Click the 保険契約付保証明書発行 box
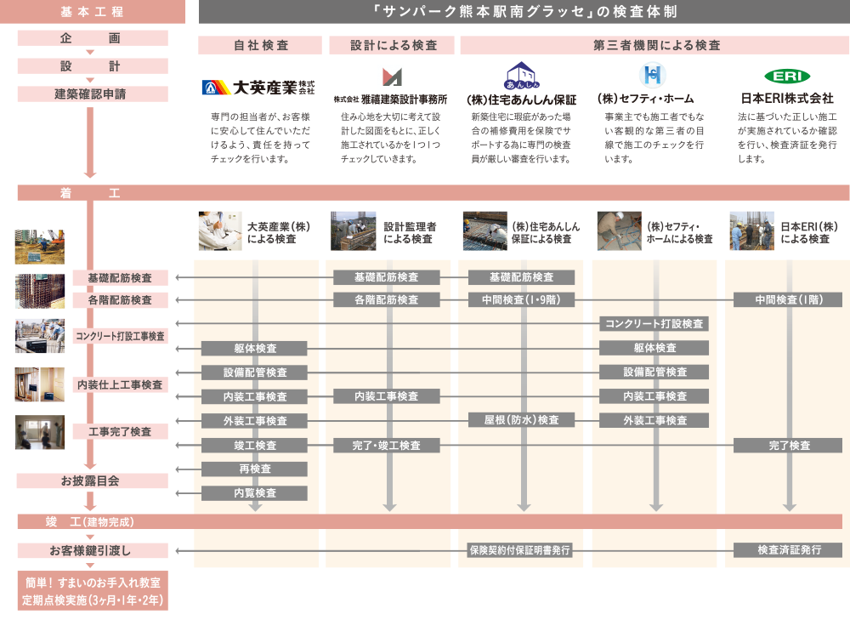The width and height of the screenshot is (850, 620). (x=520, y=550)
